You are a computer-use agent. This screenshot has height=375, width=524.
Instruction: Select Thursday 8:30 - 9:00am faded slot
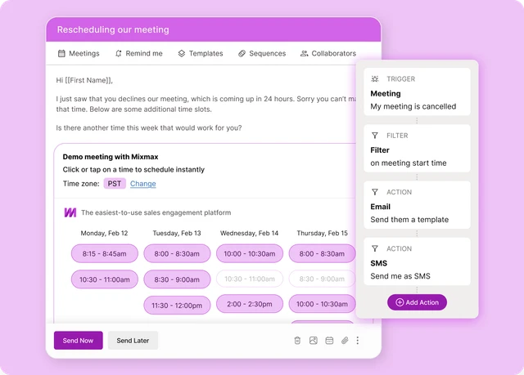[x=322, y=279]
